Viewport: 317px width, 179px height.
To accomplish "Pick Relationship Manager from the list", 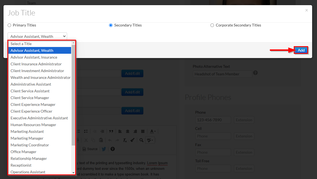I will tap(40, 159).
